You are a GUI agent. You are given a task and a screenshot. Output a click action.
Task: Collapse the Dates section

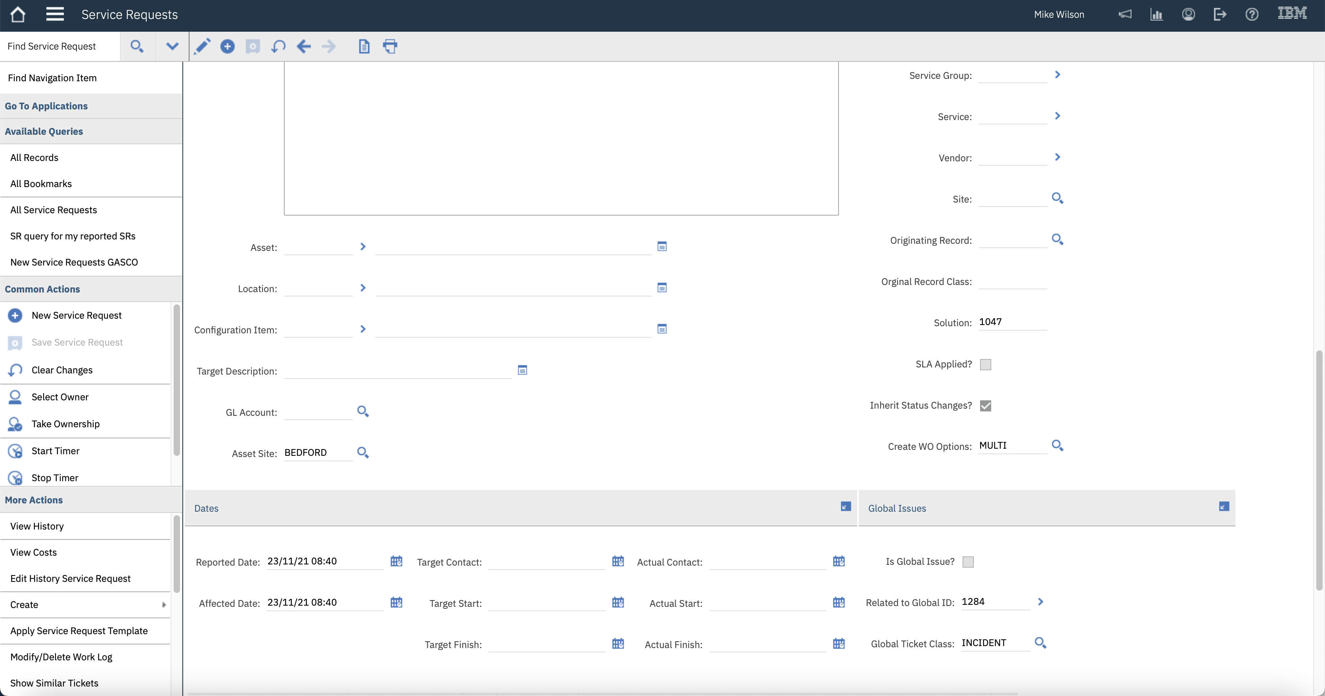(x=846, y=507)
